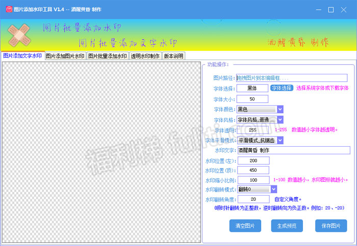Open the 字体颜色 color dropdown
Image resolution: width=357 pixels, height=246 pixels.
(x=280, y=109)
